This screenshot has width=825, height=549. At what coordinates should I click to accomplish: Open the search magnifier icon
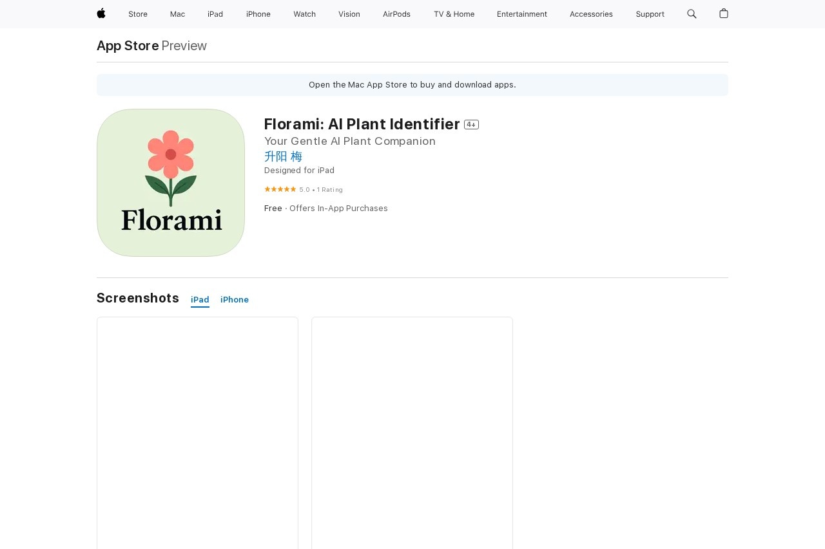692,14
